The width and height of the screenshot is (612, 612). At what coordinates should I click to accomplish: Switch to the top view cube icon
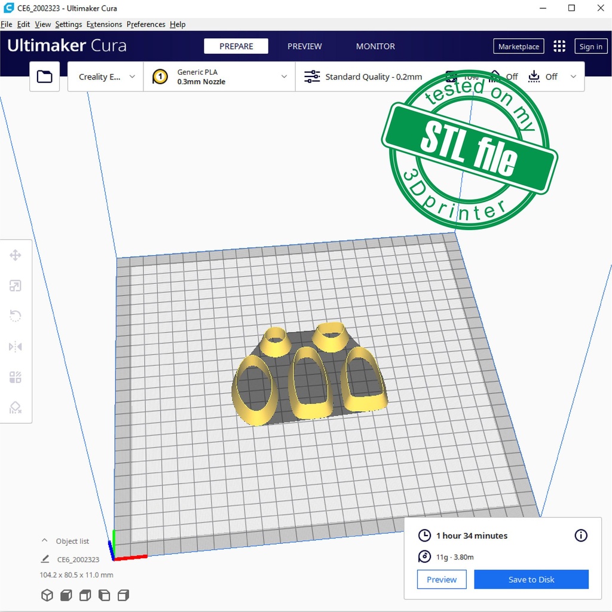click(85, 595)
